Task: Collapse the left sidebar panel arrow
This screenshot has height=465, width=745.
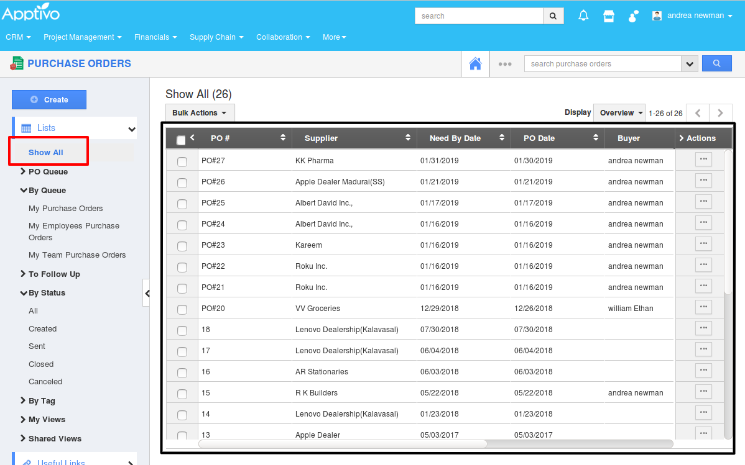Action: pyautogui.click(x=147, y=293)
